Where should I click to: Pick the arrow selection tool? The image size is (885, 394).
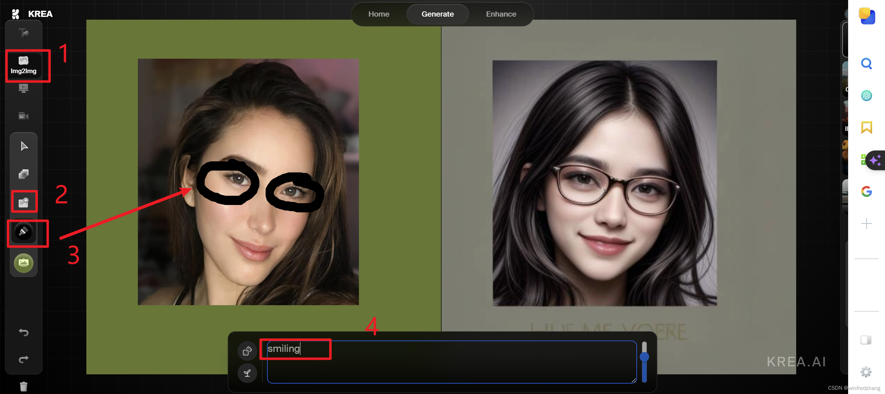[24, 146]
